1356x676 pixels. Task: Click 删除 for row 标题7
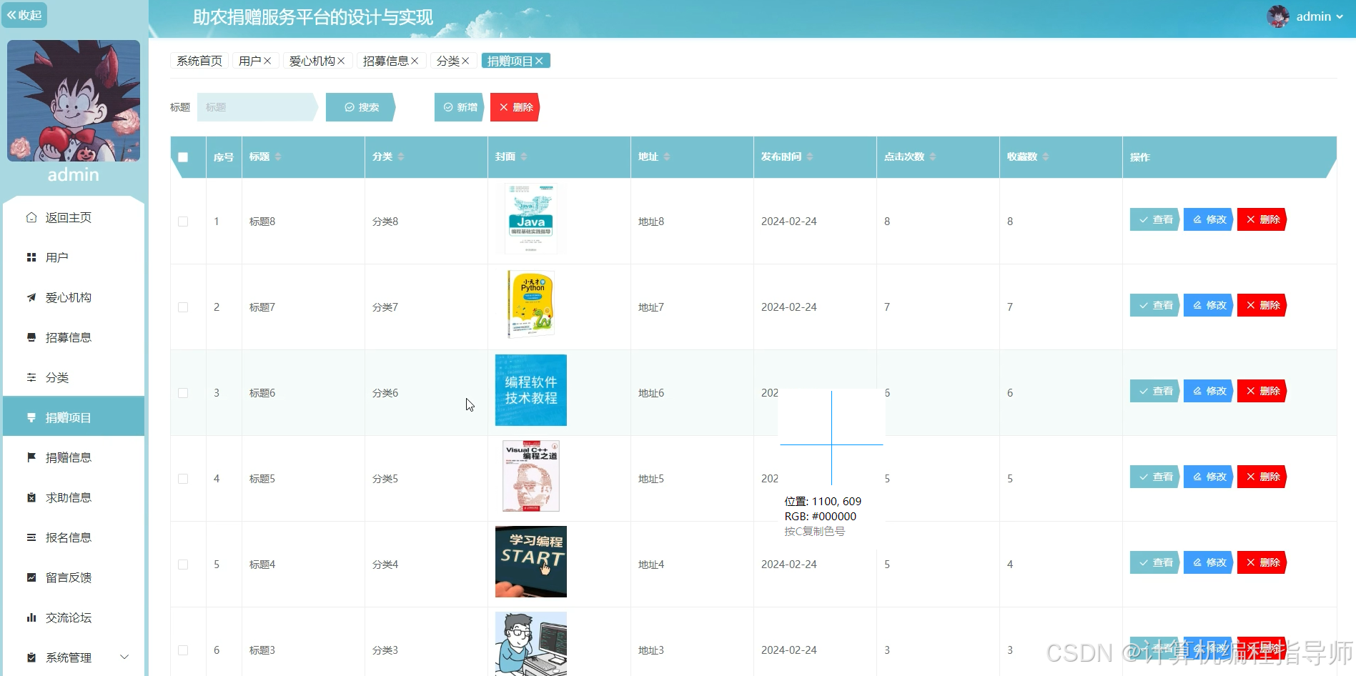1262,305
